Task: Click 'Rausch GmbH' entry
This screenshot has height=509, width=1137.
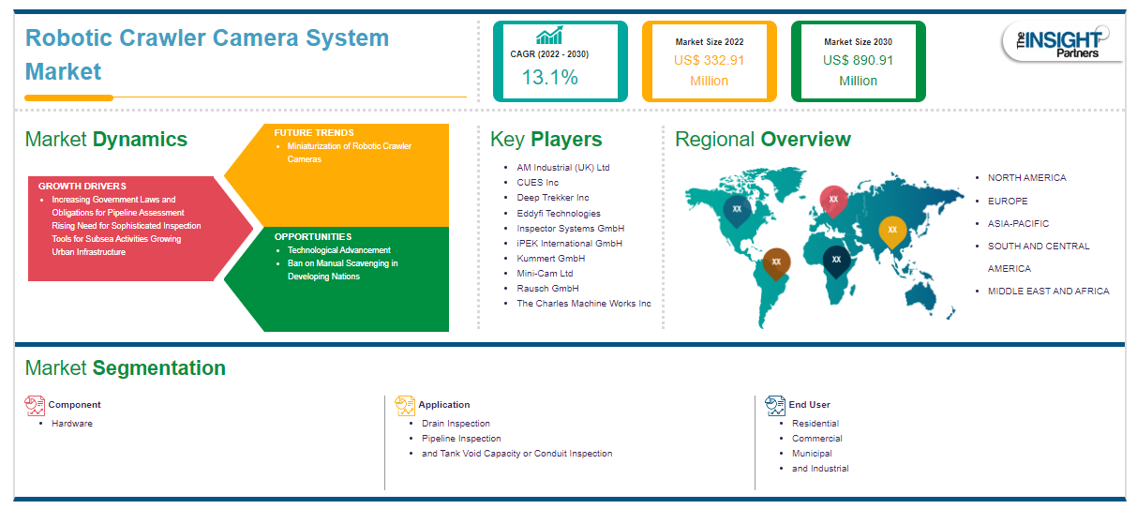Action: point(547,289)
